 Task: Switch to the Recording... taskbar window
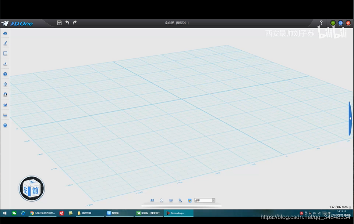coord(178,213)
